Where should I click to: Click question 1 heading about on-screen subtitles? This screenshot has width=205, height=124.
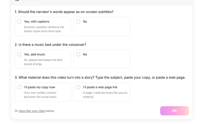coord(64,12)
